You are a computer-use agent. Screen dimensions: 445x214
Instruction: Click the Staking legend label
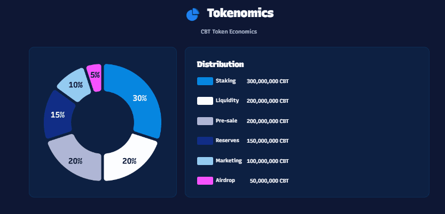225,81
